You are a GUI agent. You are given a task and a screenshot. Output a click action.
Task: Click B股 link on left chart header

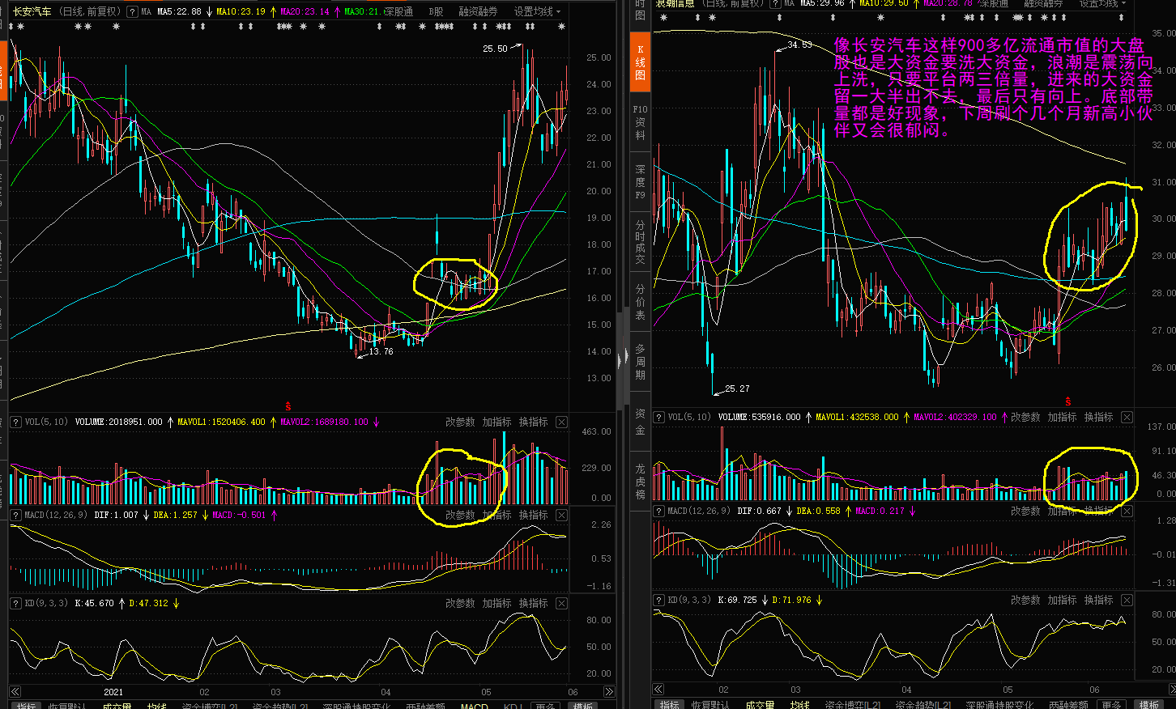point(436,12)
